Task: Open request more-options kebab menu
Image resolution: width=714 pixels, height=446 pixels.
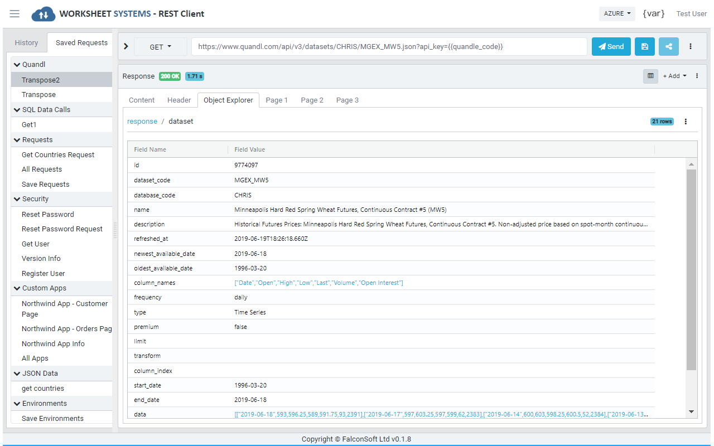Action: click(691, 47)
